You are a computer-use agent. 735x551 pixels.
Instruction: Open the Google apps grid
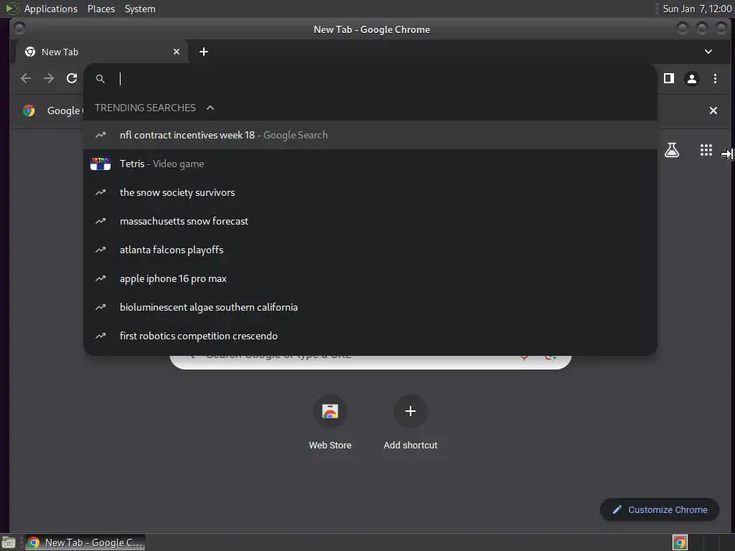coord(706,150)
